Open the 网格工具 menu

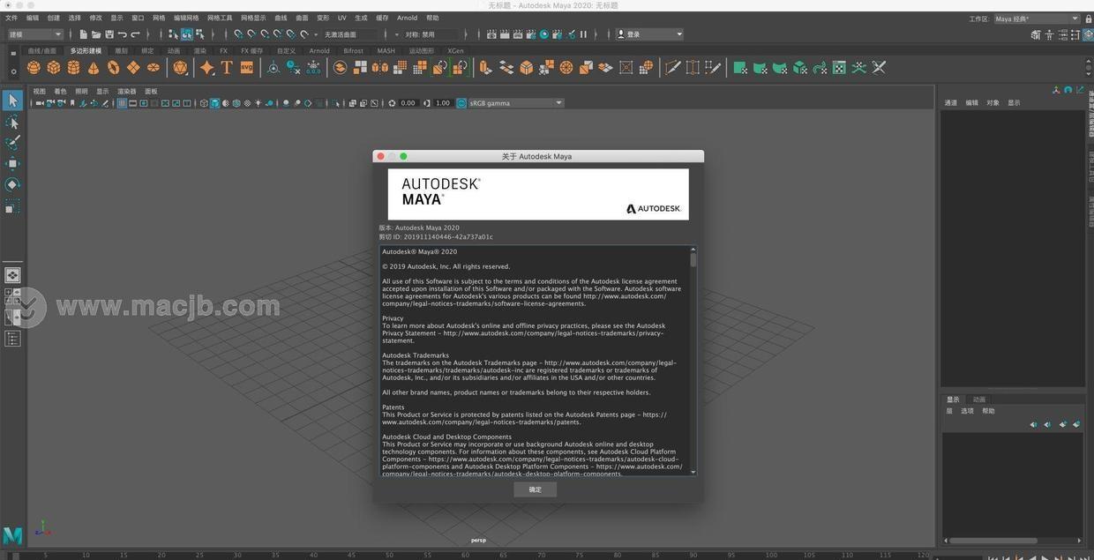[220, 18]
